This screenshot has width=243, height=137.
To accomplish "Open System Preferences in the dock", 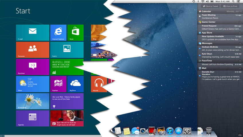I will tap(187, 131).
